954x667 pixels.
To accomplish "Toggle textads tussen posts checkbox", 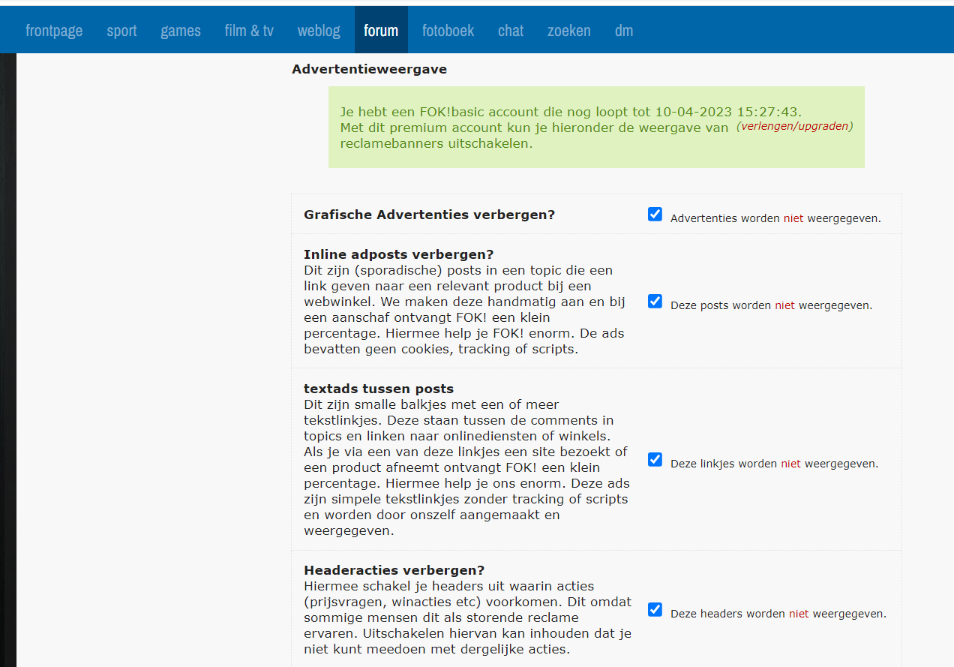I will 655,460.
